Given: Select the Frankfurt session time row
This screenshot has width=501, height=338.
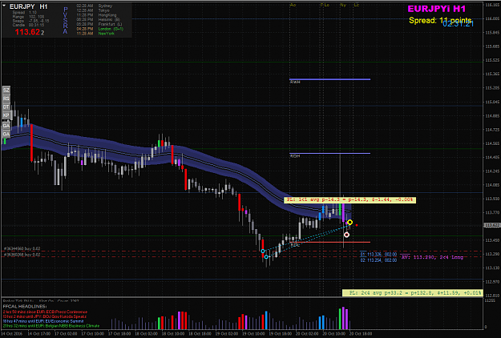Looking at the screenshot, I should coord(99,24).
